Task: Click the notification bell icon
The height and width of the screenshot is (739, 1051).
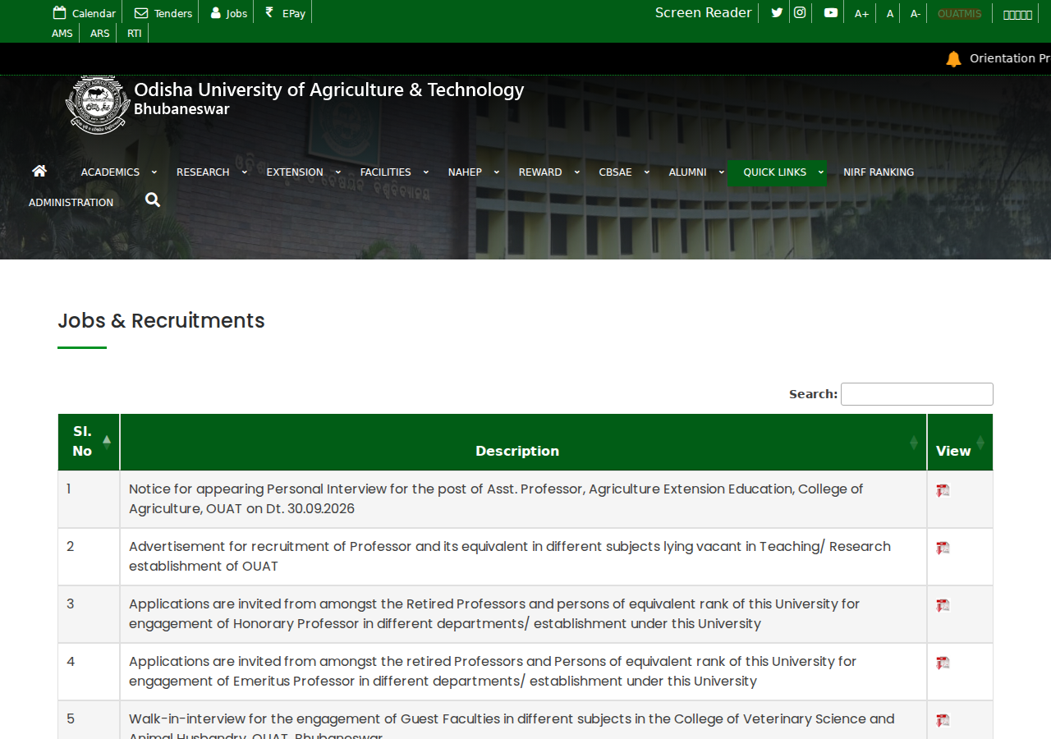Action: [953, 58]
